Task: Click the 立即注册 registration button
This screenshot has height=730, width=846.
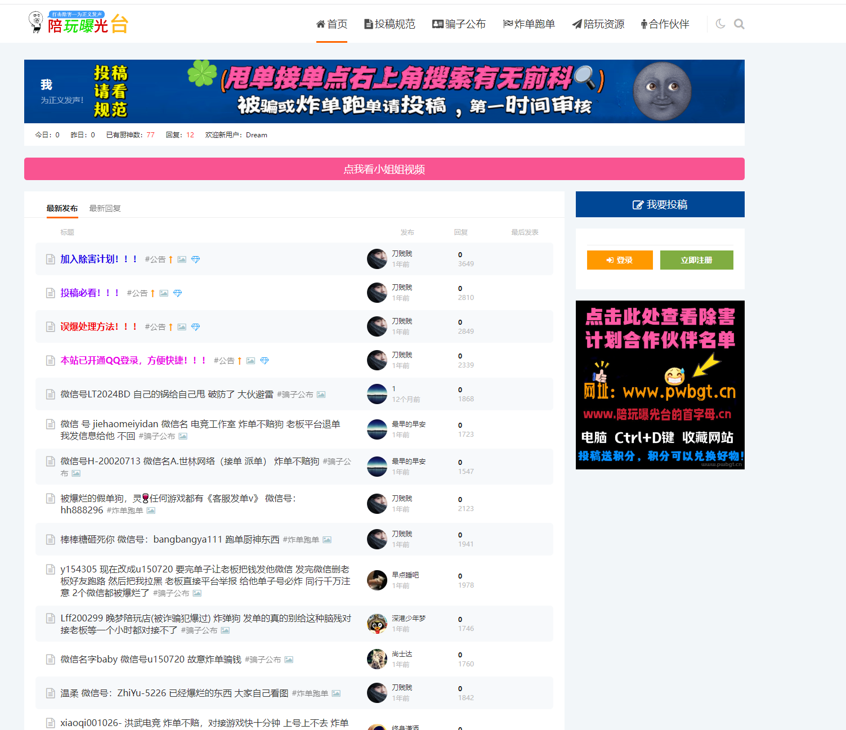Action: [x=696, y=259]
